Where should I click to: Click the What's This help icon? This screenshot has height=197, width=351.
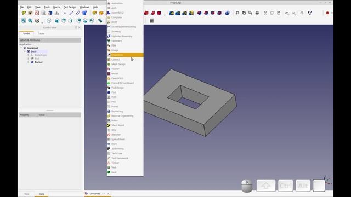coord(310,13)
